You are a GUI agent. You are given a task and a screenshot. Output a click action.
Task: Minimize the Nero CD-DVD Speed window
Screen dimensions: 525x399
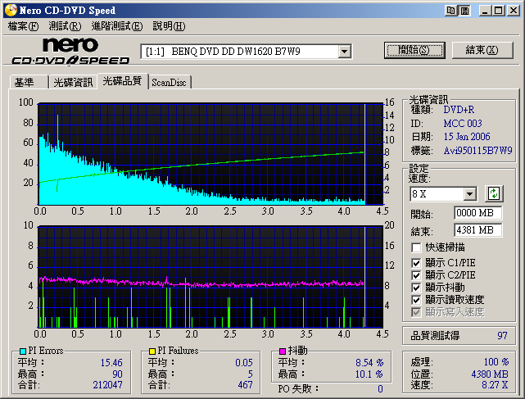(485, 11)
